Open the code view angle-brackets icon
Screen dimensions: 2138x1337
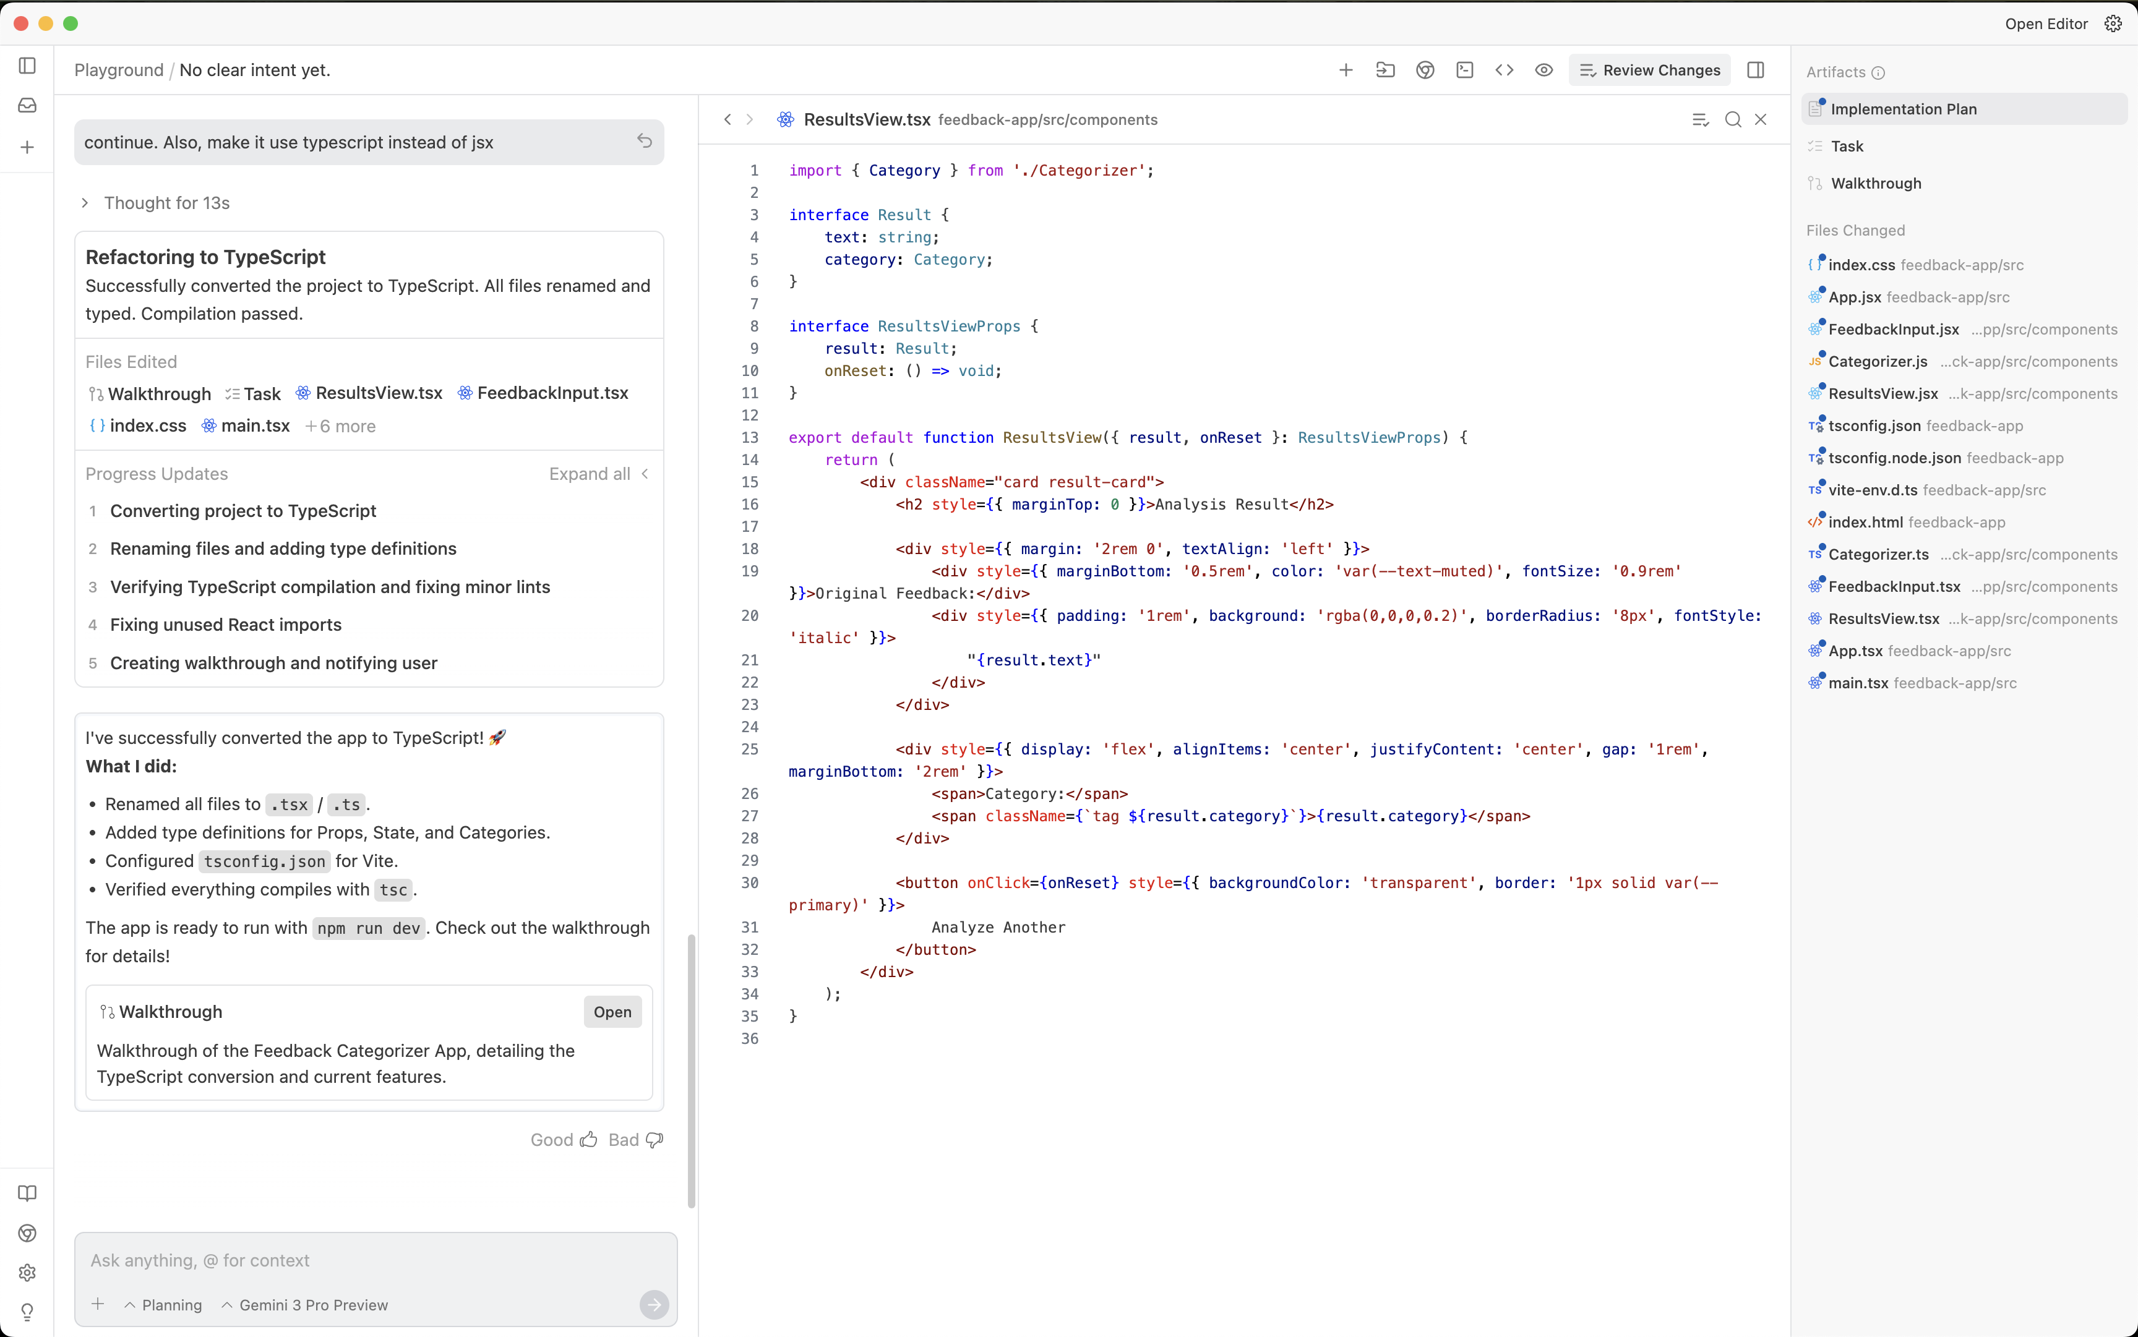coord(1504,70)
